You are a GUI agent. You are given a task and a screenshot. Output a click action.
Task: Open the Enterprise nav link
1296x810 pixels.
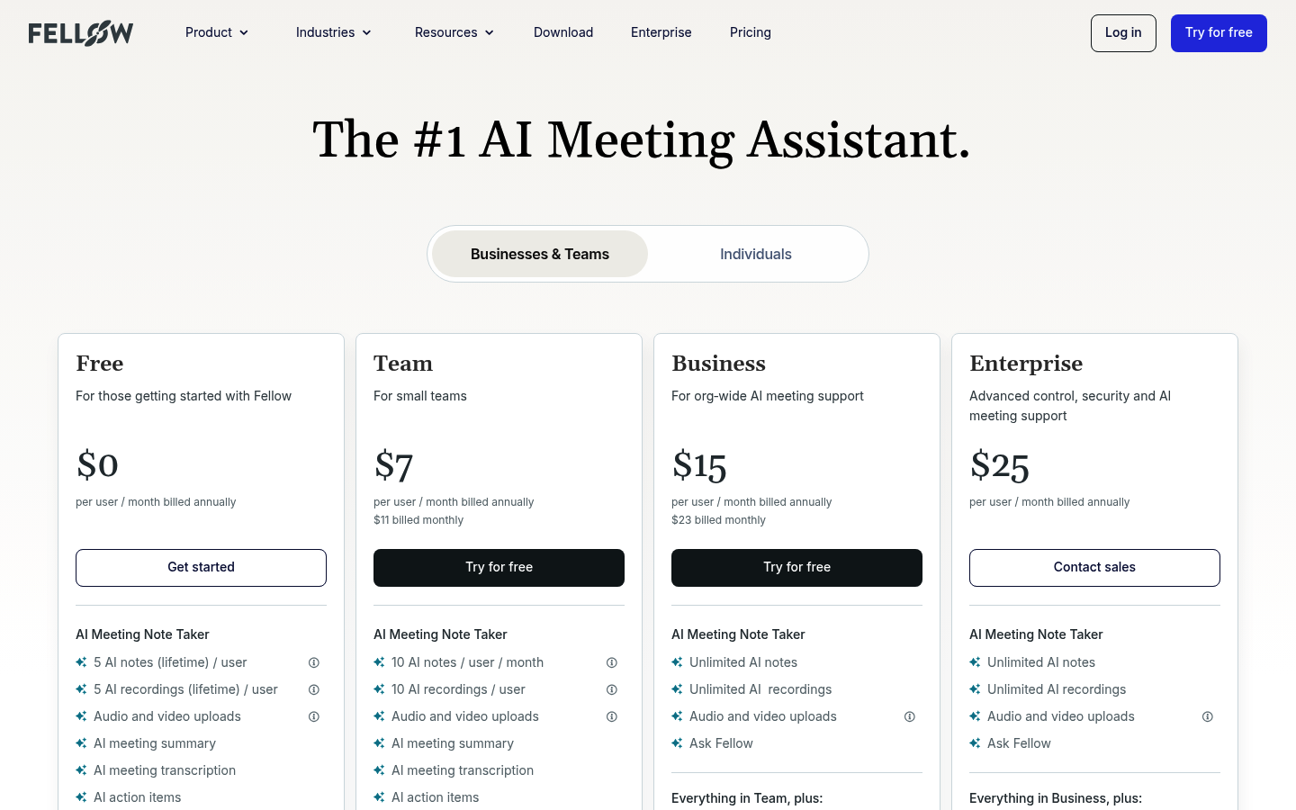pos(661,32)
